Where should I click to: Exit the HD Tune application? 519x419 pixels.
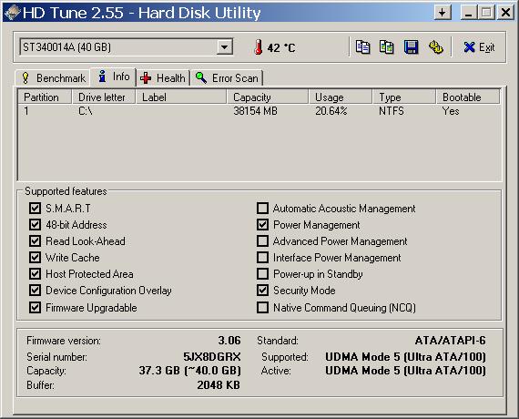pos(479,47)
